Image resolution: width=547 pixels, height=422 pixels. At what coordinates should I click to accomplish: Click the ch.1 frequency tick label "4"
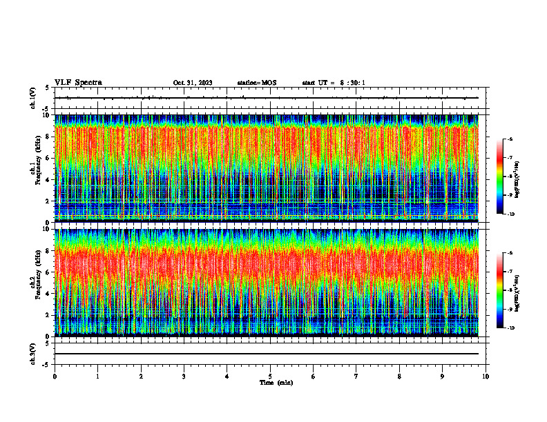48,180
